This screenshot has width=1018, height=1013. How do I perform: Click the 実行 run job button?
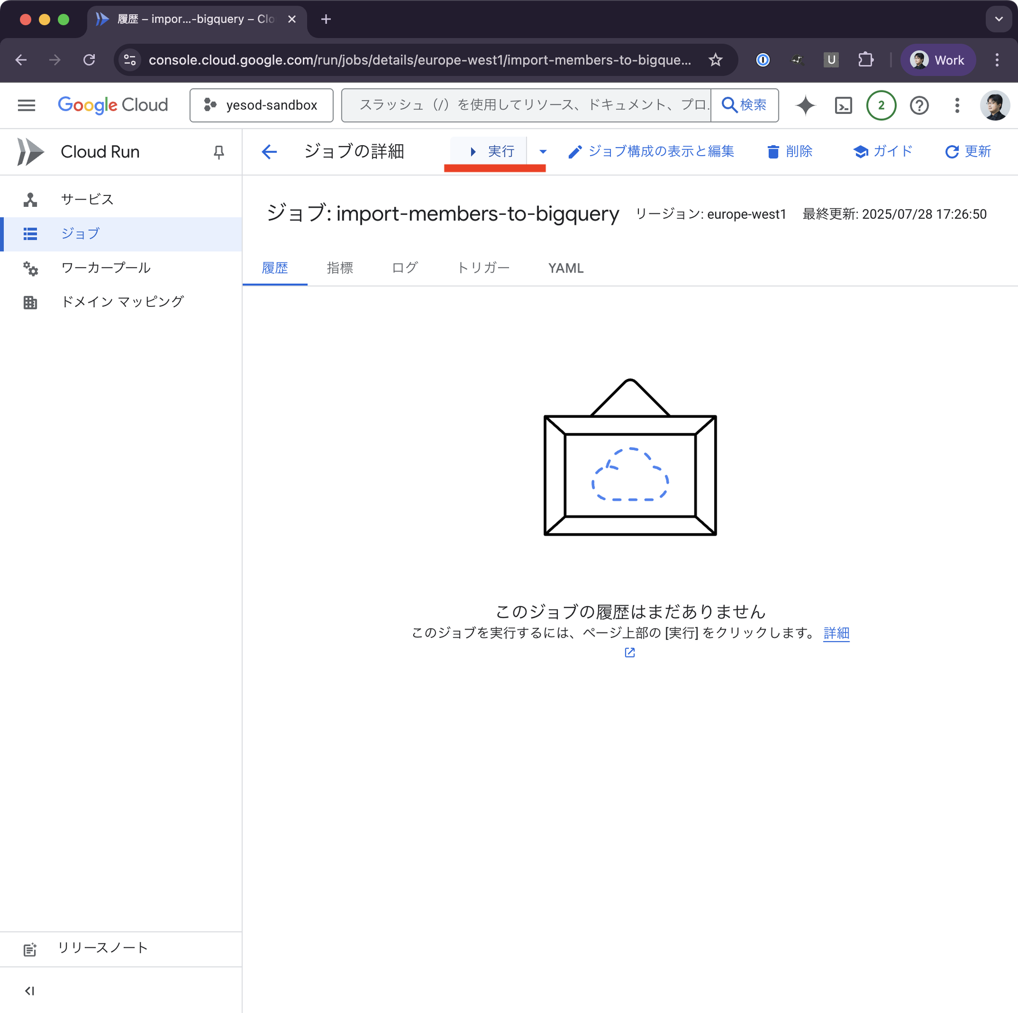coord(489,151)
